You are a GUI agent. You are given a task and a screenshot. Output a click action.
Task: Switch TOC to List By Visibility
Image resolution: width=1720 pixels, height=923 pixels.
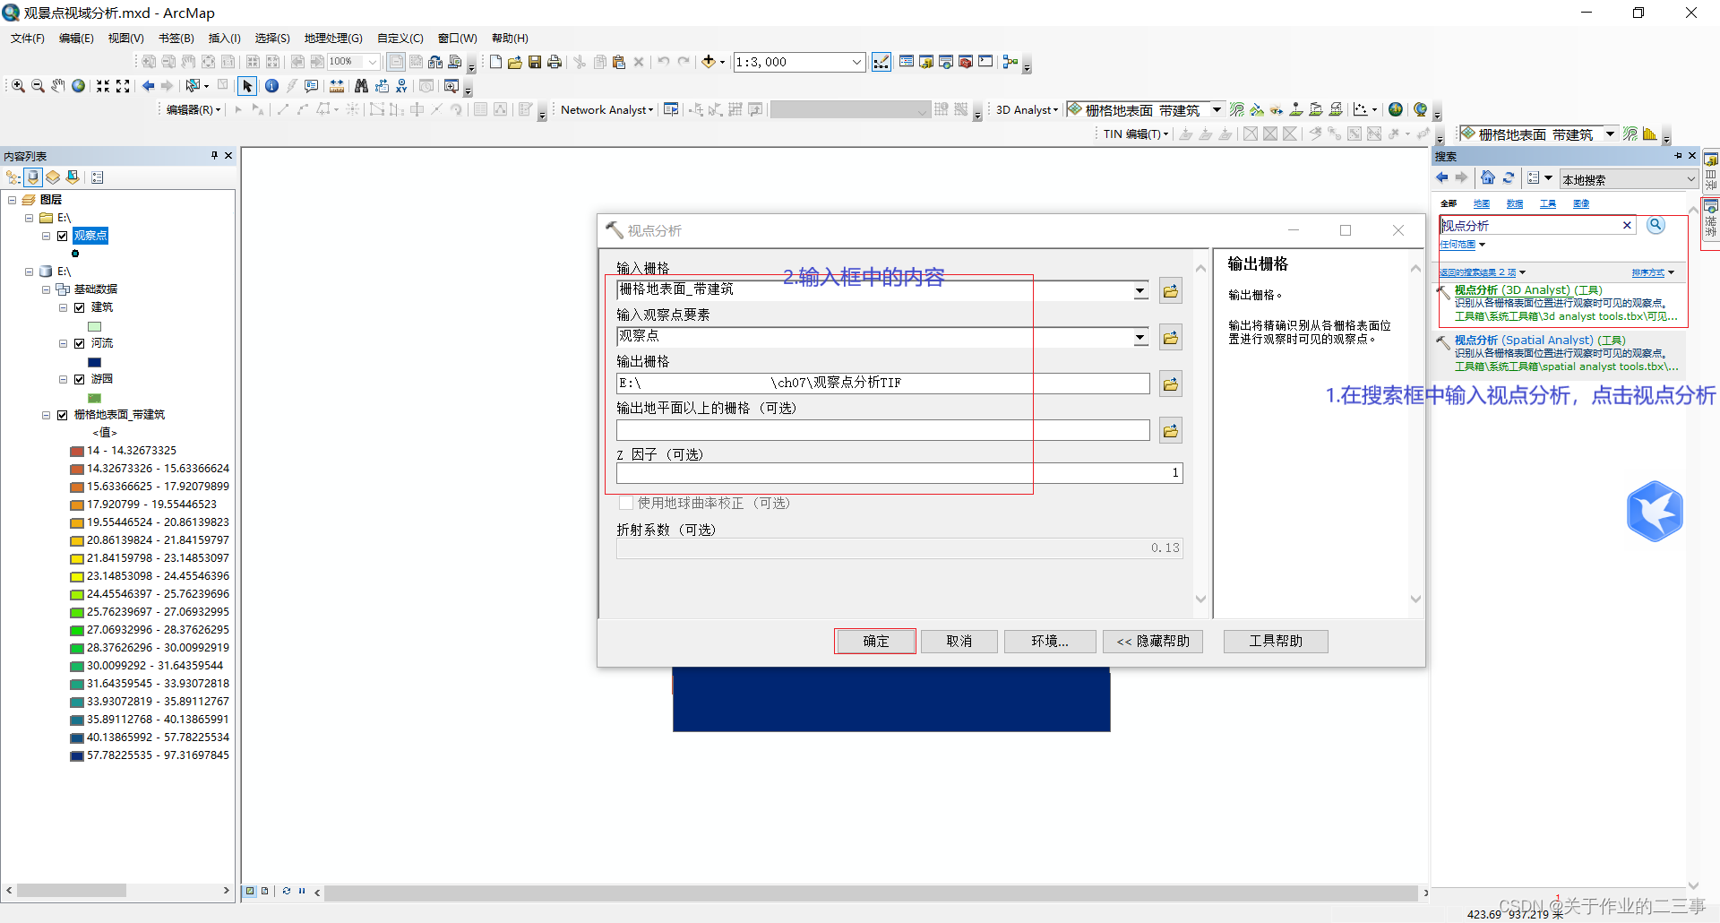click(53, 177)
